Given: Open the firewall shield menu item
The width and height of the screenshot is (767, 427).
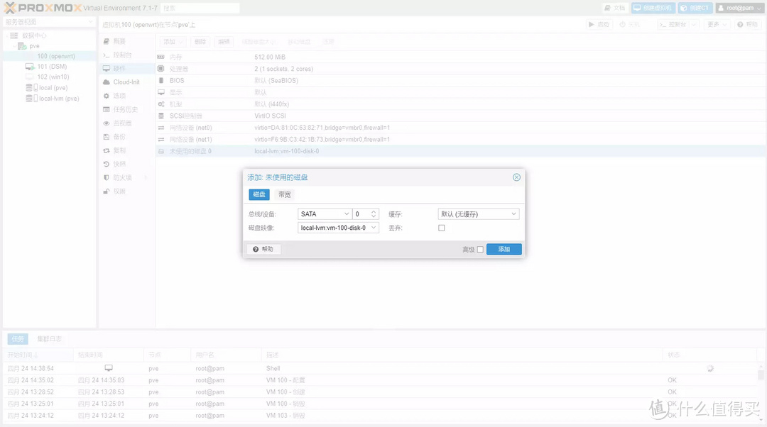Looking at the screenshot, I should pos(126,178).
